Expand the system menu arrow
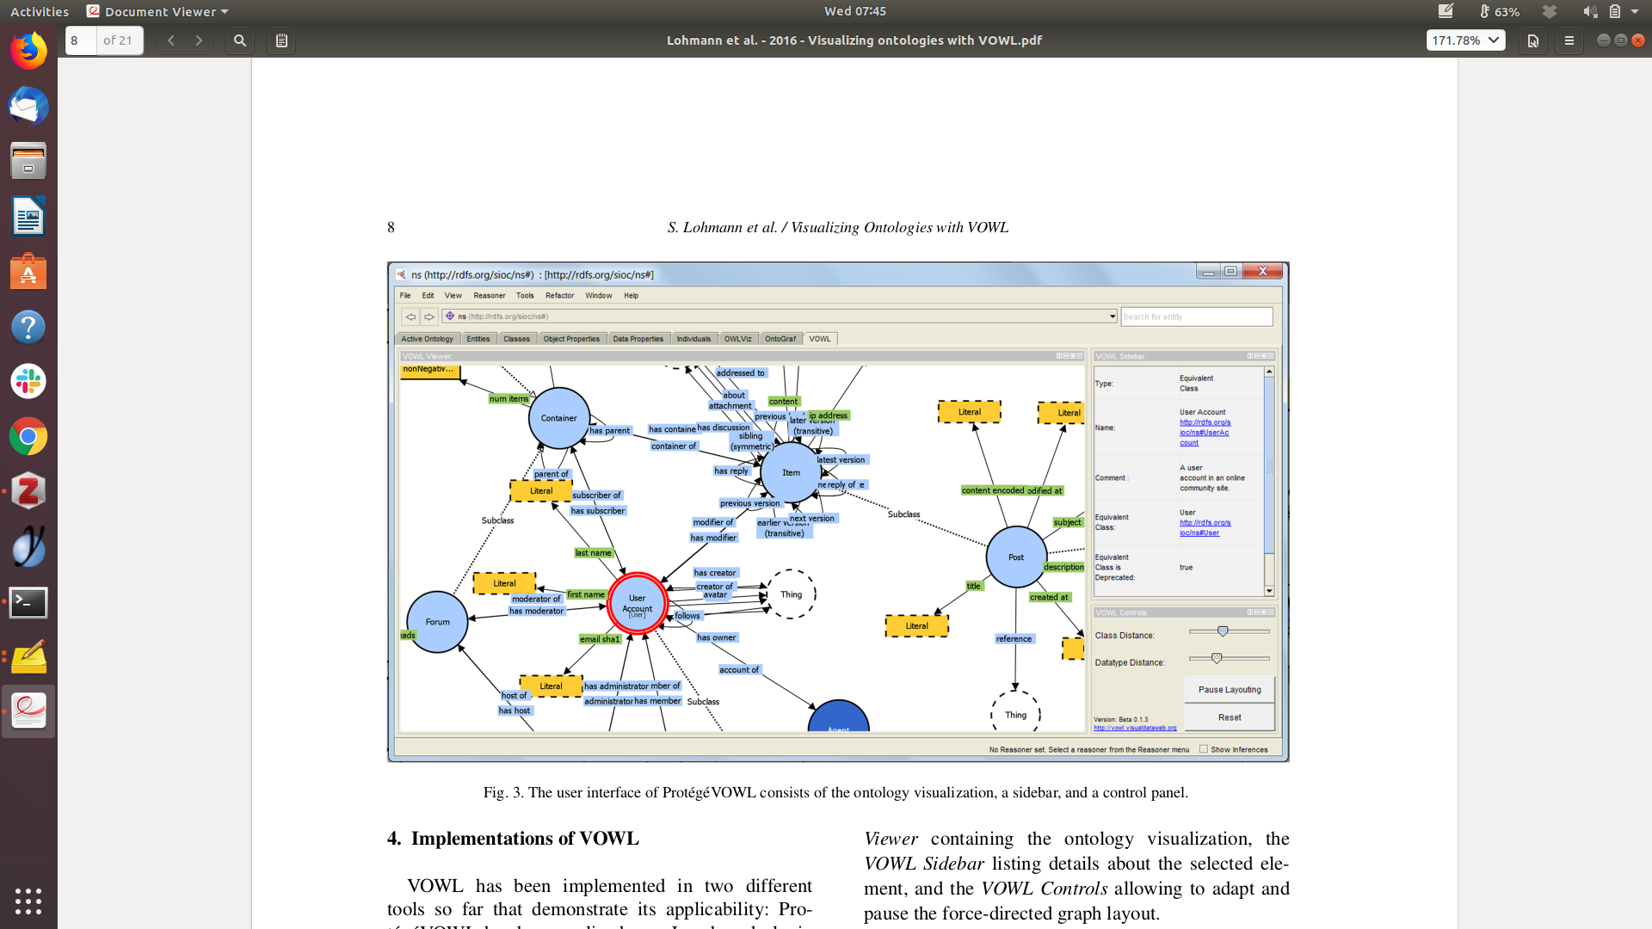 pyautogui.click(x=1635, y=11)
